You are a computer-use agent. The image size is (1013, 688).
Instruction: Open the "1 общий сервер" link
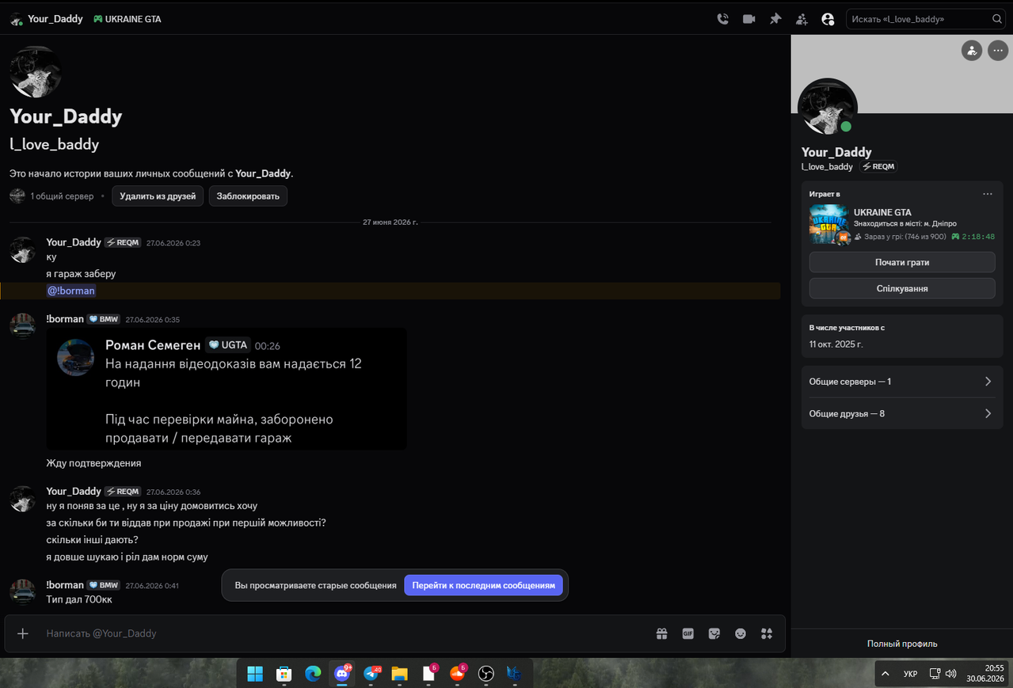click(x=62, y=196)
